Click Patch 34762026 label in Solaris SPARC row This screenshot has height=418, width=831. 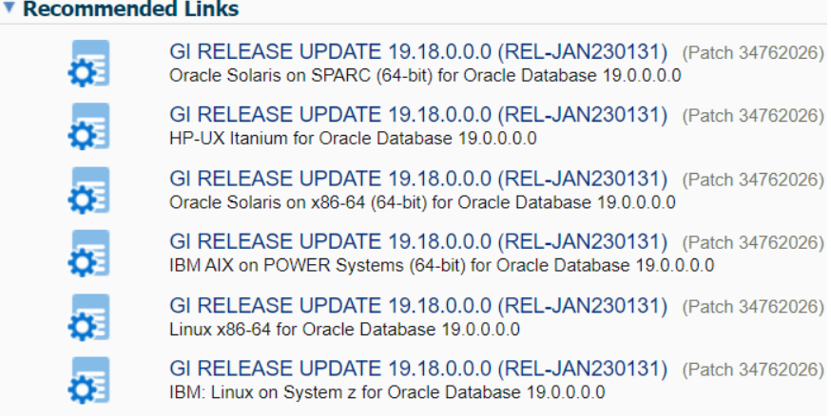pyautogui.click(x=753, y=53)
